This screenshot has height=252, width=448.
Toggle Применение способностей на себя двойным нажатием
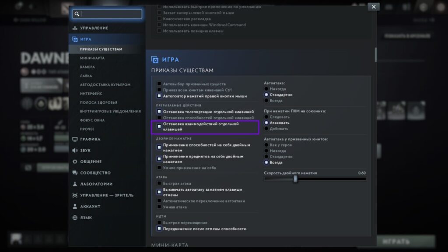pos(159,147)
